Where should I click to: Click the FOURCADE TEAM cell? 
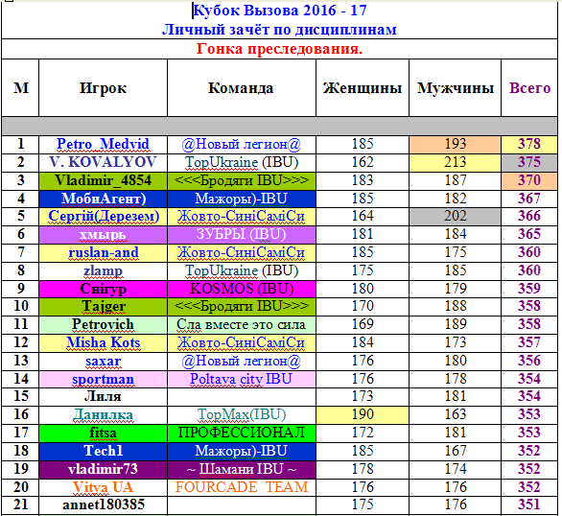[x=242, y=487]
